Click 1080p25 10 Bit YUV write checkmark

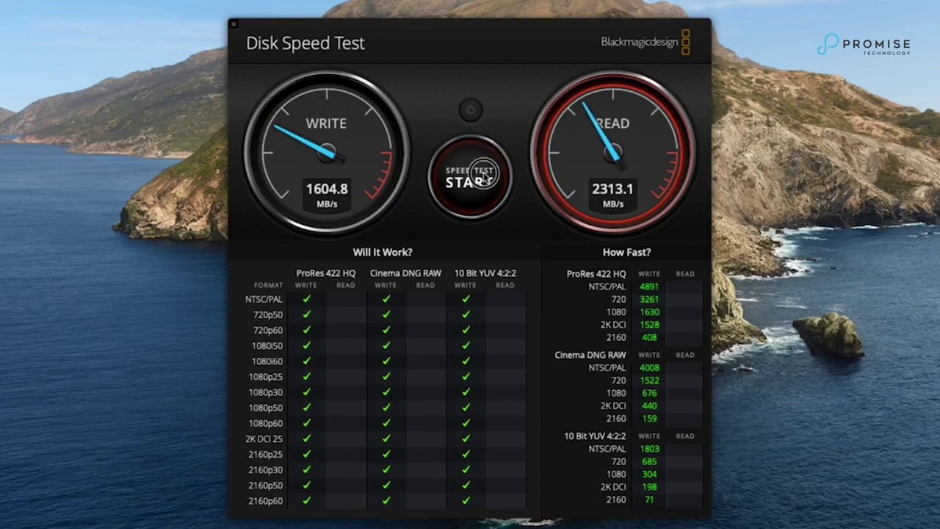coord(466,377)
